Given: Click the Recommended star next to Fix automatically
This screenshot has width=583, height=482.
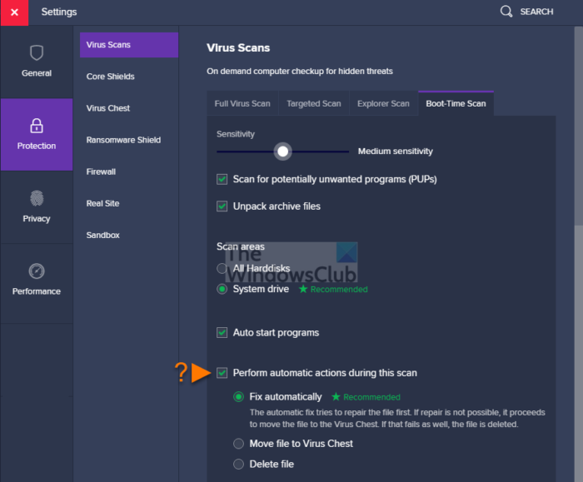Looking at the screenshot, I should pos(336,397).
